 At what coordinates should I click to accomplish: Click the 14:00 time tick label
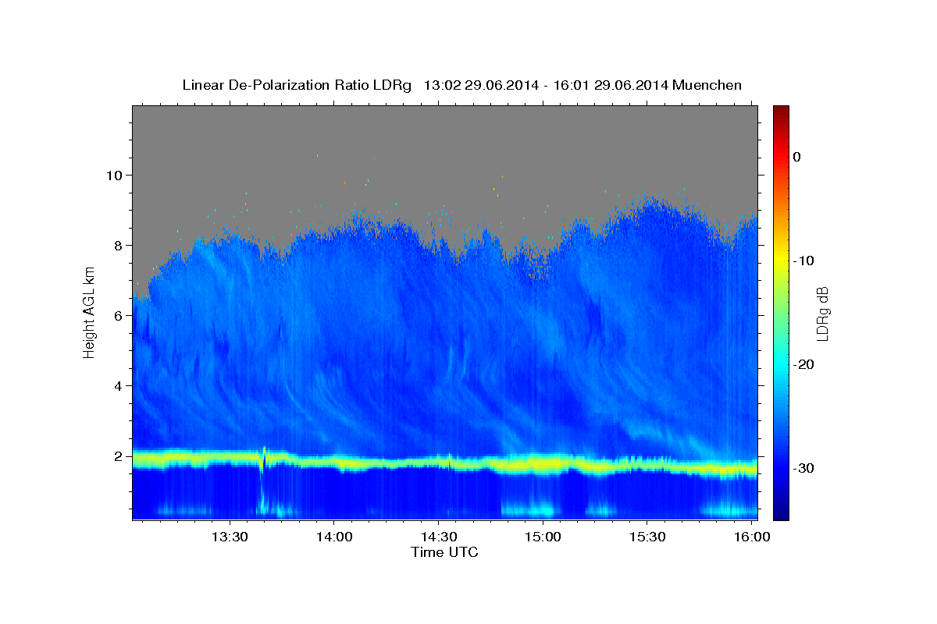click(x=334, y=537)
